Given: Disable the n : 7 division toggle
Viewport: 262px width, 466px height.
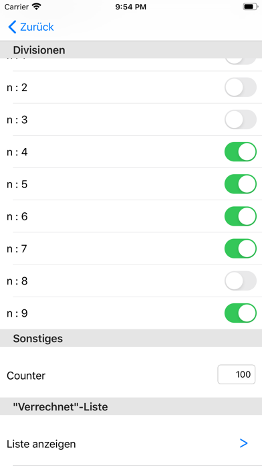Looking at the screenshot, I should (x=241, y=248).
